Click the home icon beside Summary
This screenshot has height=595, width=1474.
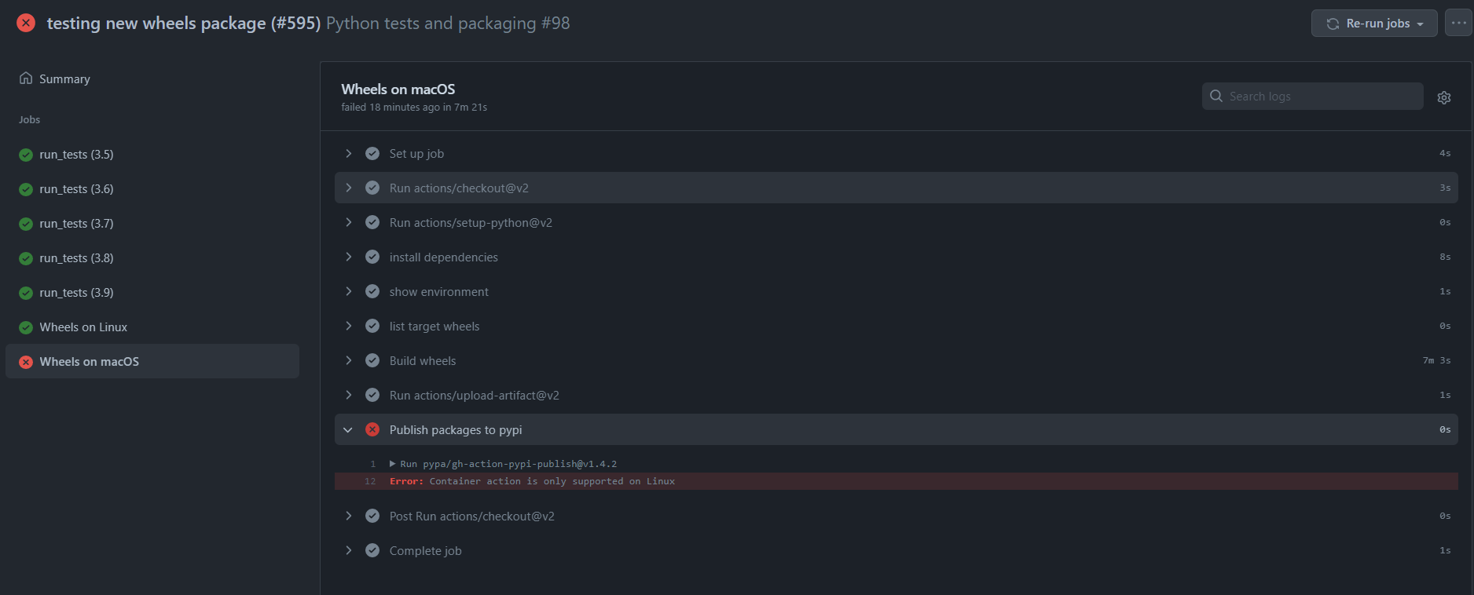click(24, 78)
